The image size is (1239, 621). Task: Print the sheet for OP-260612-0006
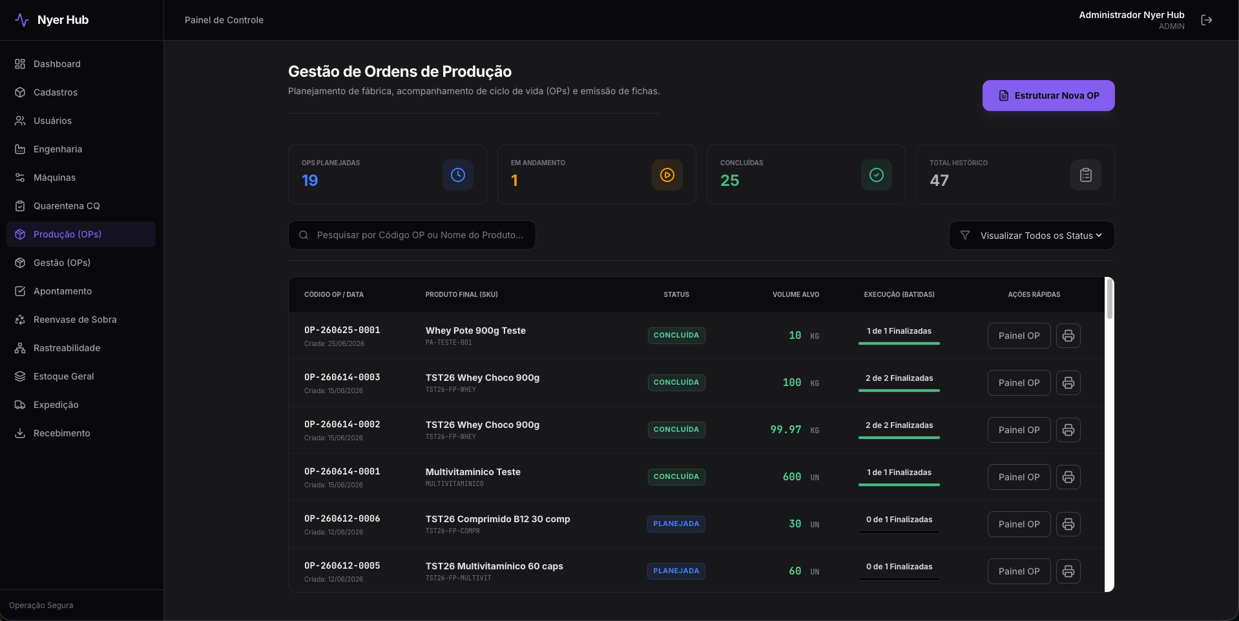pos(1068,524)
